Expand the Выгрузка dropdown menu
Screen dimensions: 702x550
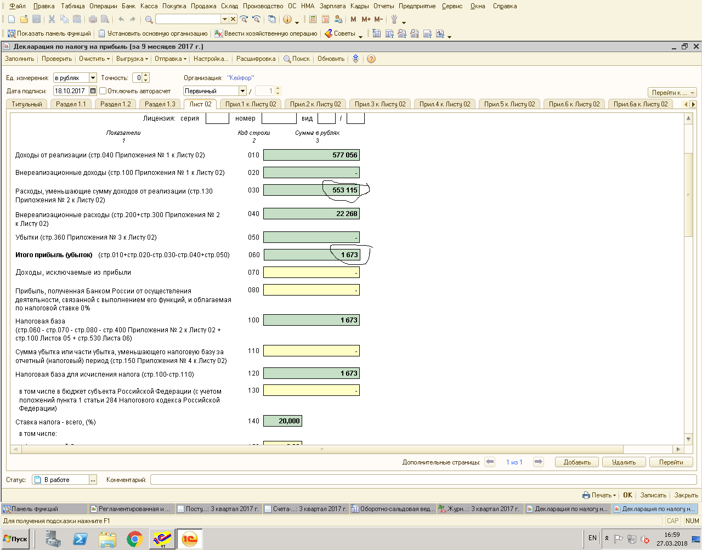coord(132,59)
